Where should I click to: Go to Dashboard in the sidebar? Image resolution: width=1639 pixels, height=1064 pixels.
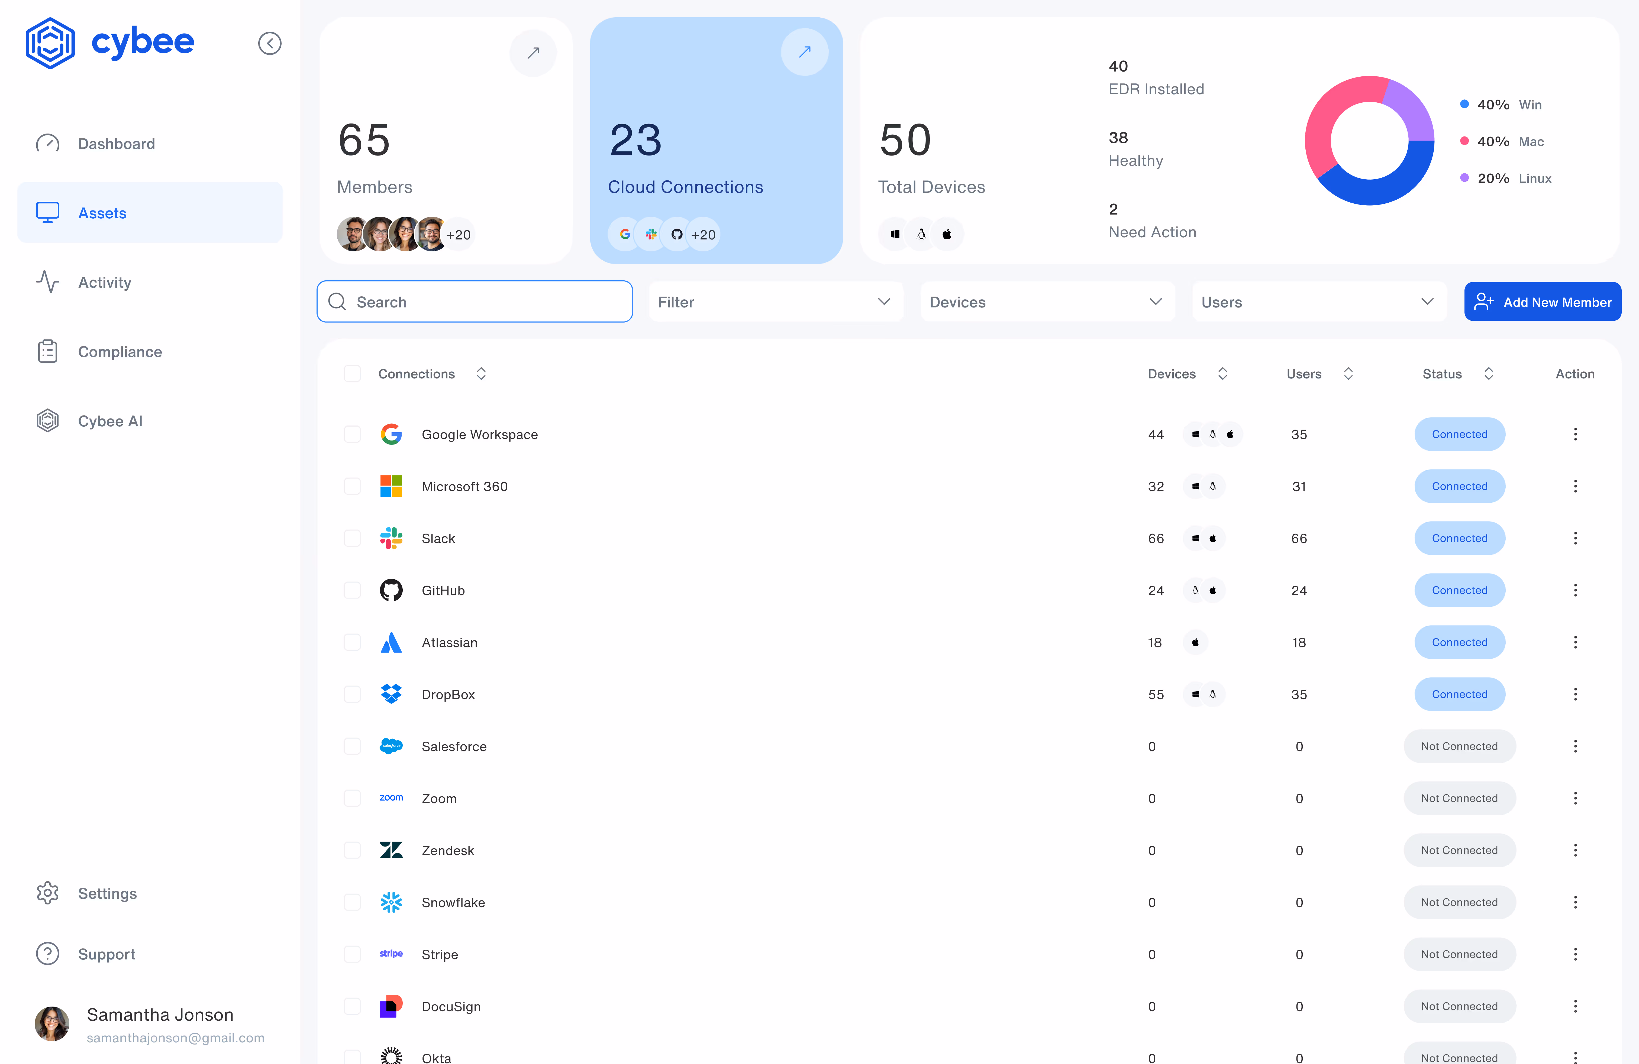coord(116,144)
